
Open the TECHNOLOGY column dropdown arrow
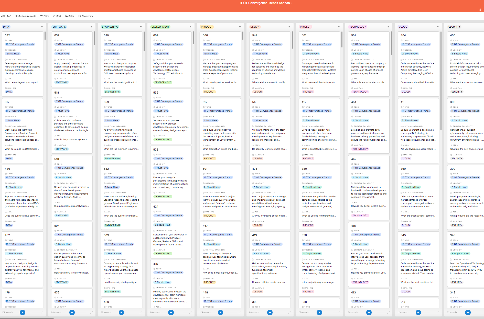coord(388,27)
